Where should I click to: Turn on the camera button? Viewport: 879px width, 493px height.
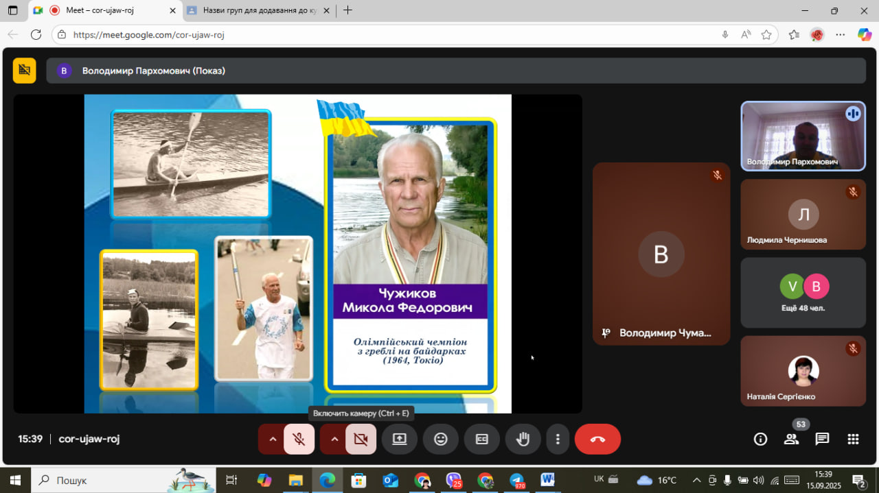click(361, 440)
